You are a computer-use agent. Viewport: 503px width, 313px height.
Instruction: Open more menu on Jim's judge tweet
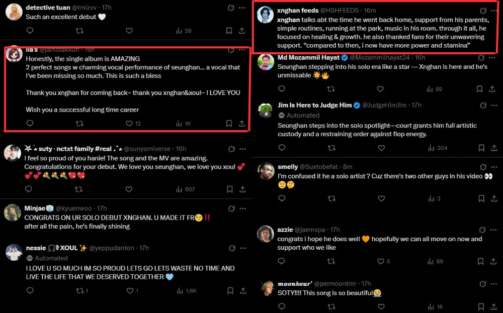pos(495,106)
